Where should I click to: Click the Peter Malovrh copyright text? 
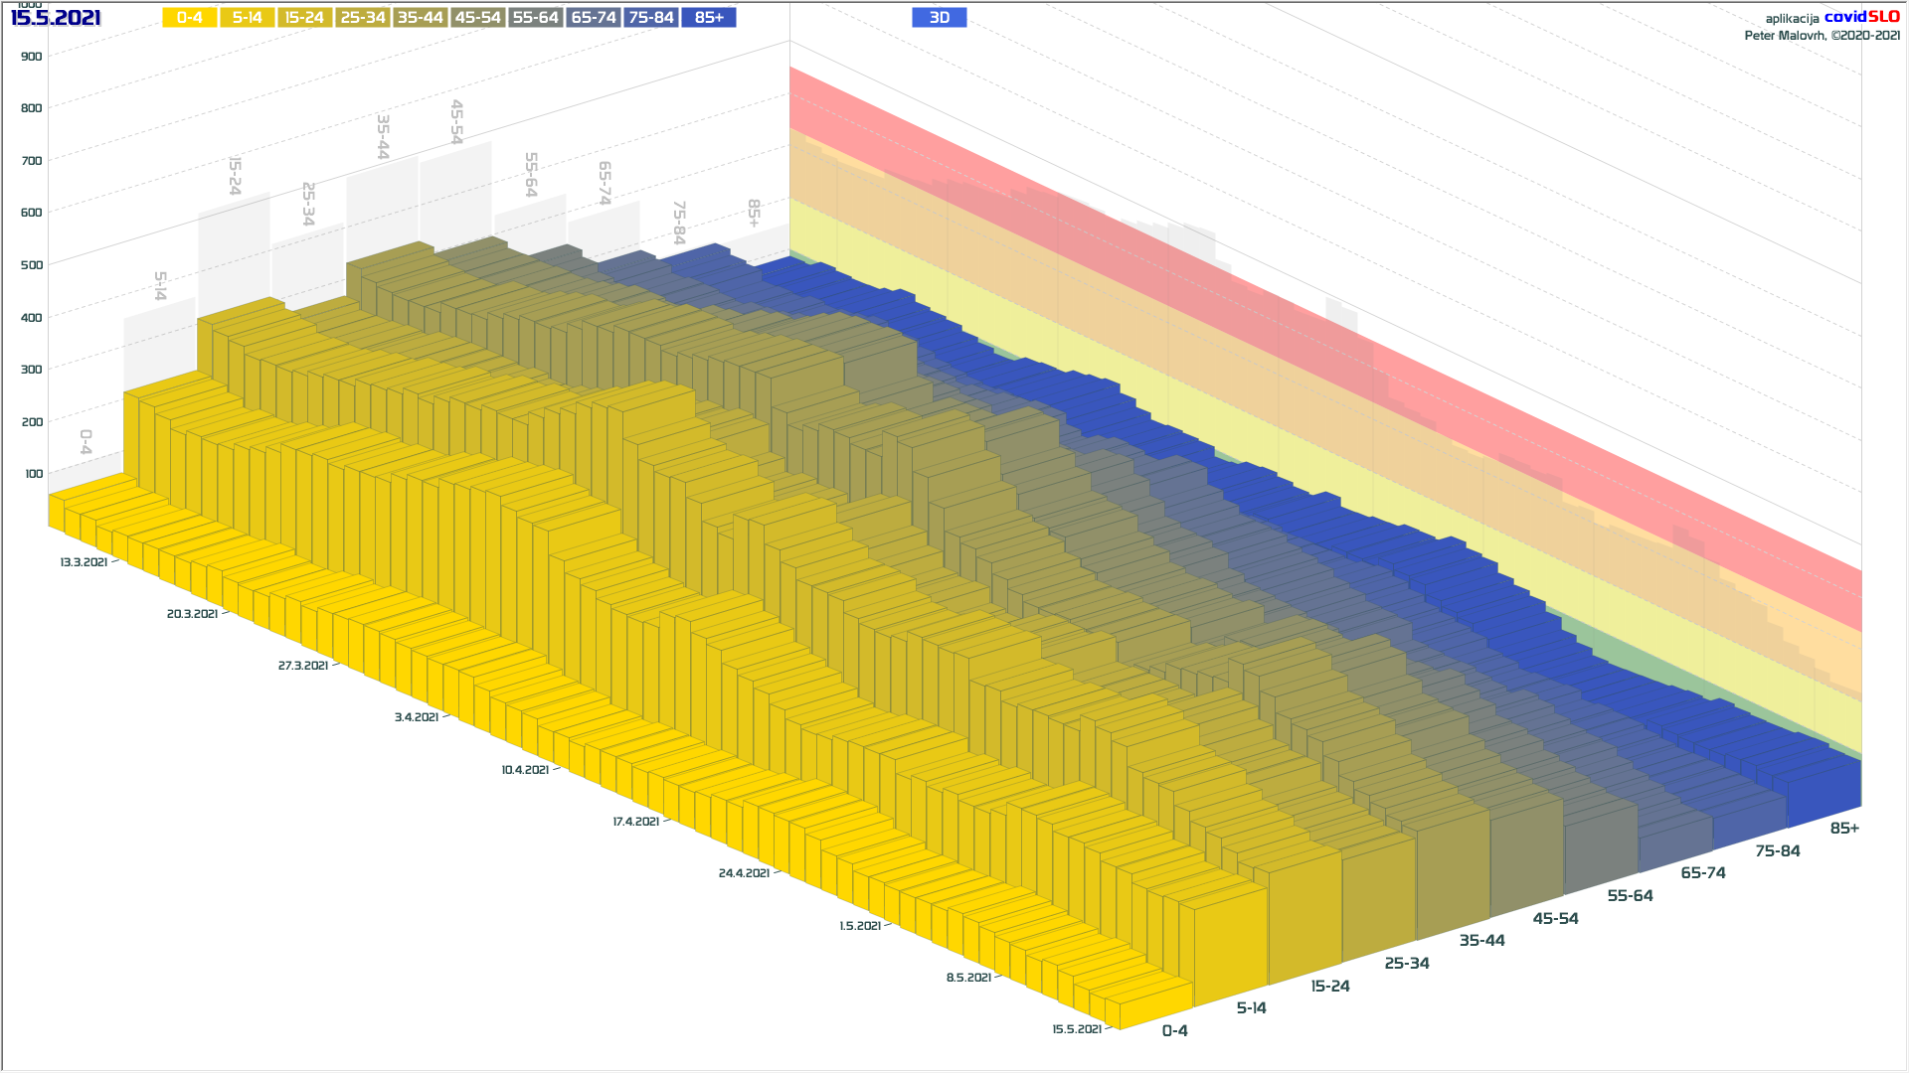click(x=1822, y=36)
